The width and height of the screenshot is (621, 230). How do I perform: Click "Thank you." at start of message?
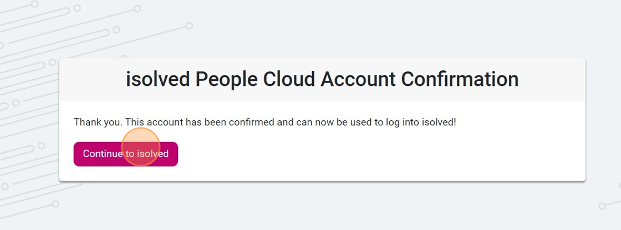(x=98, y=122)
